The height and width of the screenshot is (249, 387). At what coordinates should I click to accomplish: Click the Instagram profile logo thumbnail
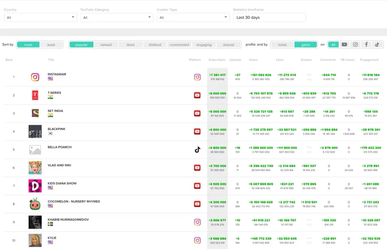[x=35, y=77]
